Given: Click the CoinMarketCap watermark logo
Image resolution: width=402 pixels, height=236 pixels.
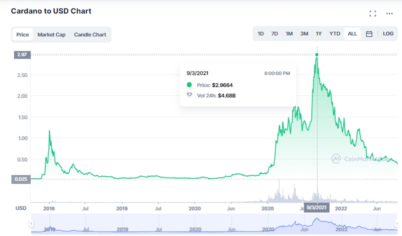Looking at the screenshot, I should click(336, 158).
